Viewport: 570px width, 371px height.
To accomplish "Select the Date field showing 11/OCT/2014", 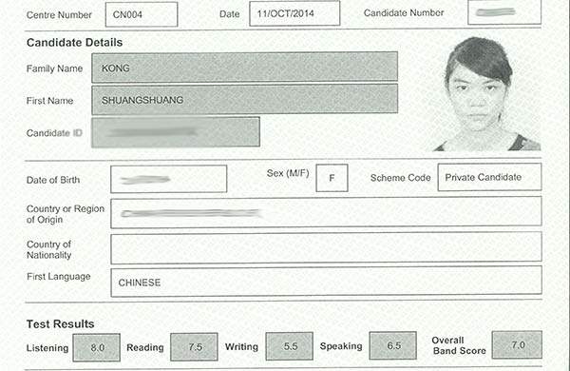I will pyautogui.click(x=294, y=13).
